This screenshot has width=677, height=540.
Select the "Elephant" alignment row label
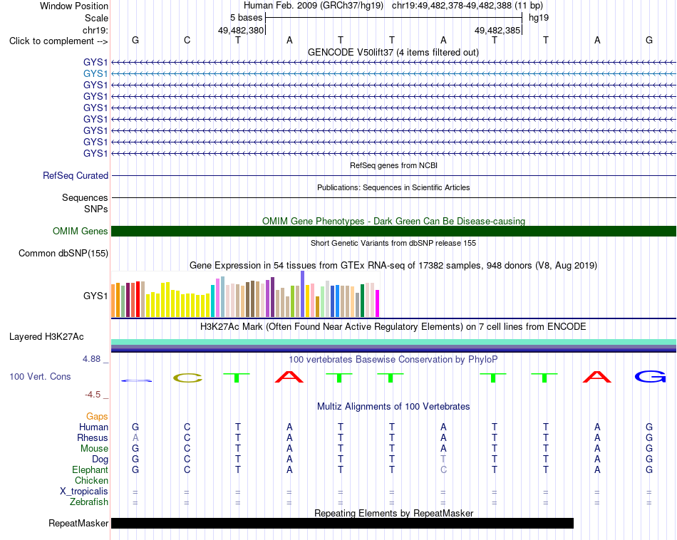[91, 470]
